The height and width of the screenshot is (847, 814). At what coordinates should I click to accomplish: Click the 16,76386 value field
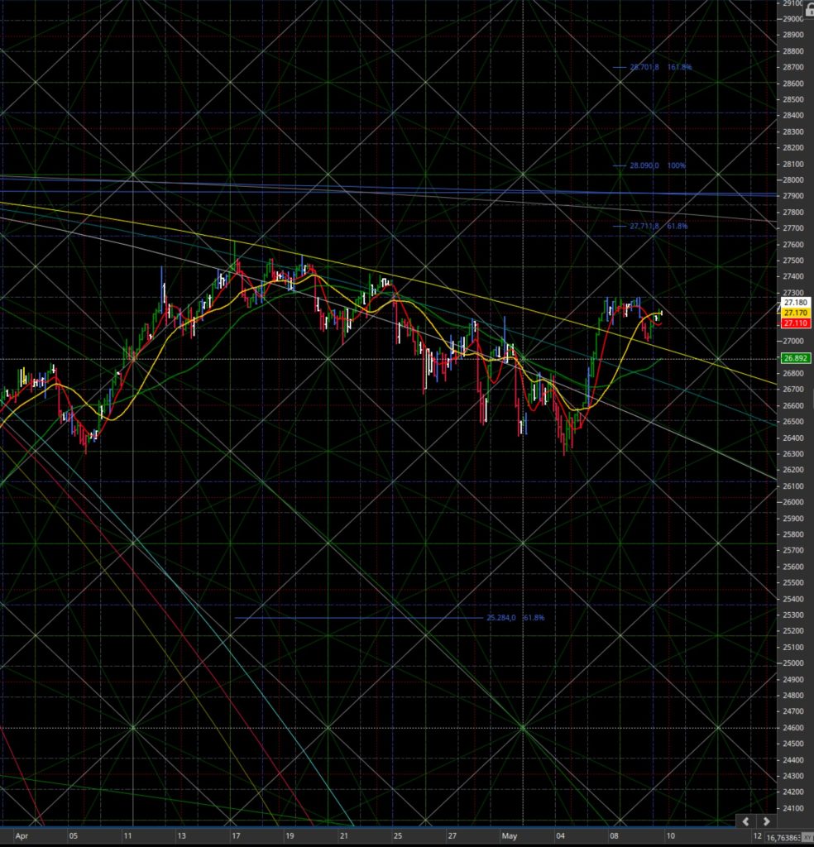click(783, 837)
